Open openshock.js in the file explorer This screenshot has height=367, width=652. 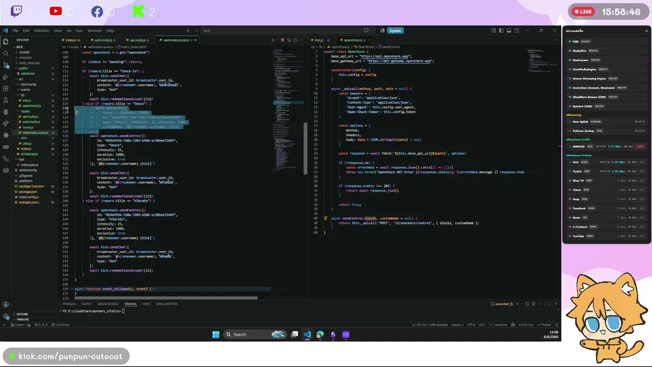pos(32,106)
